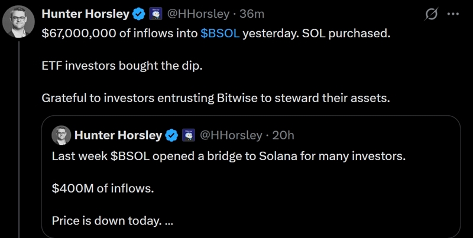Click the main post author name Hunter Horsley
The height and width of the screenshot is (238, 473).
tap(85, 13)
